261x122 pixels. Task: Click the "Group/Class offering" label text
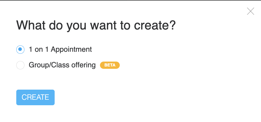click(62, 65)
